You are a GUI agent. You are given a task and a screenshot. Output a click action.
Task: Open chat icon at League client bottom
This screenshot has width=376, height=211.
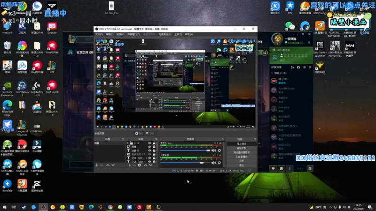[273, 169]
